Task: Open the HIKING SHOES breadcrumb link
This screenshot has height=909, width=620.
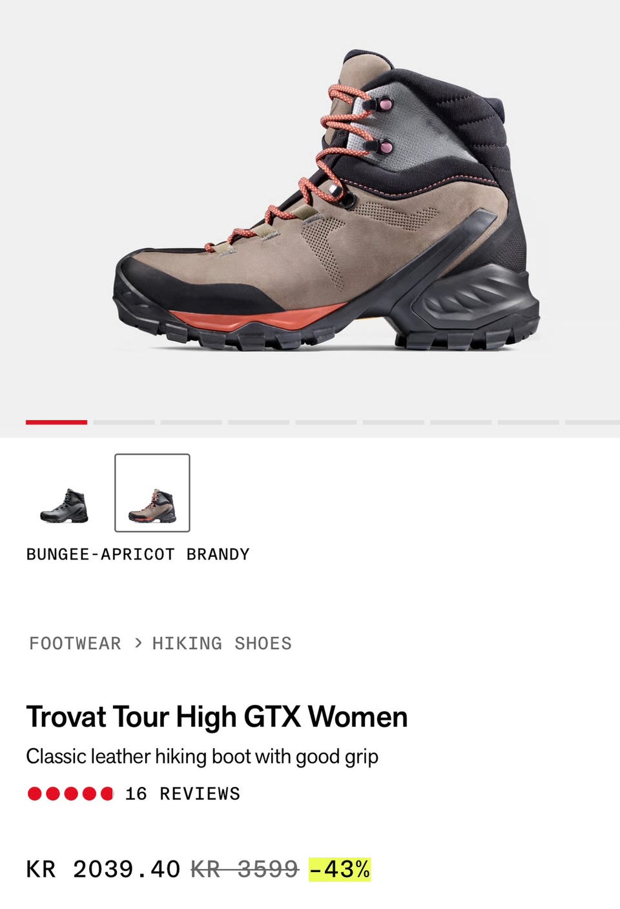Action: 222,643
